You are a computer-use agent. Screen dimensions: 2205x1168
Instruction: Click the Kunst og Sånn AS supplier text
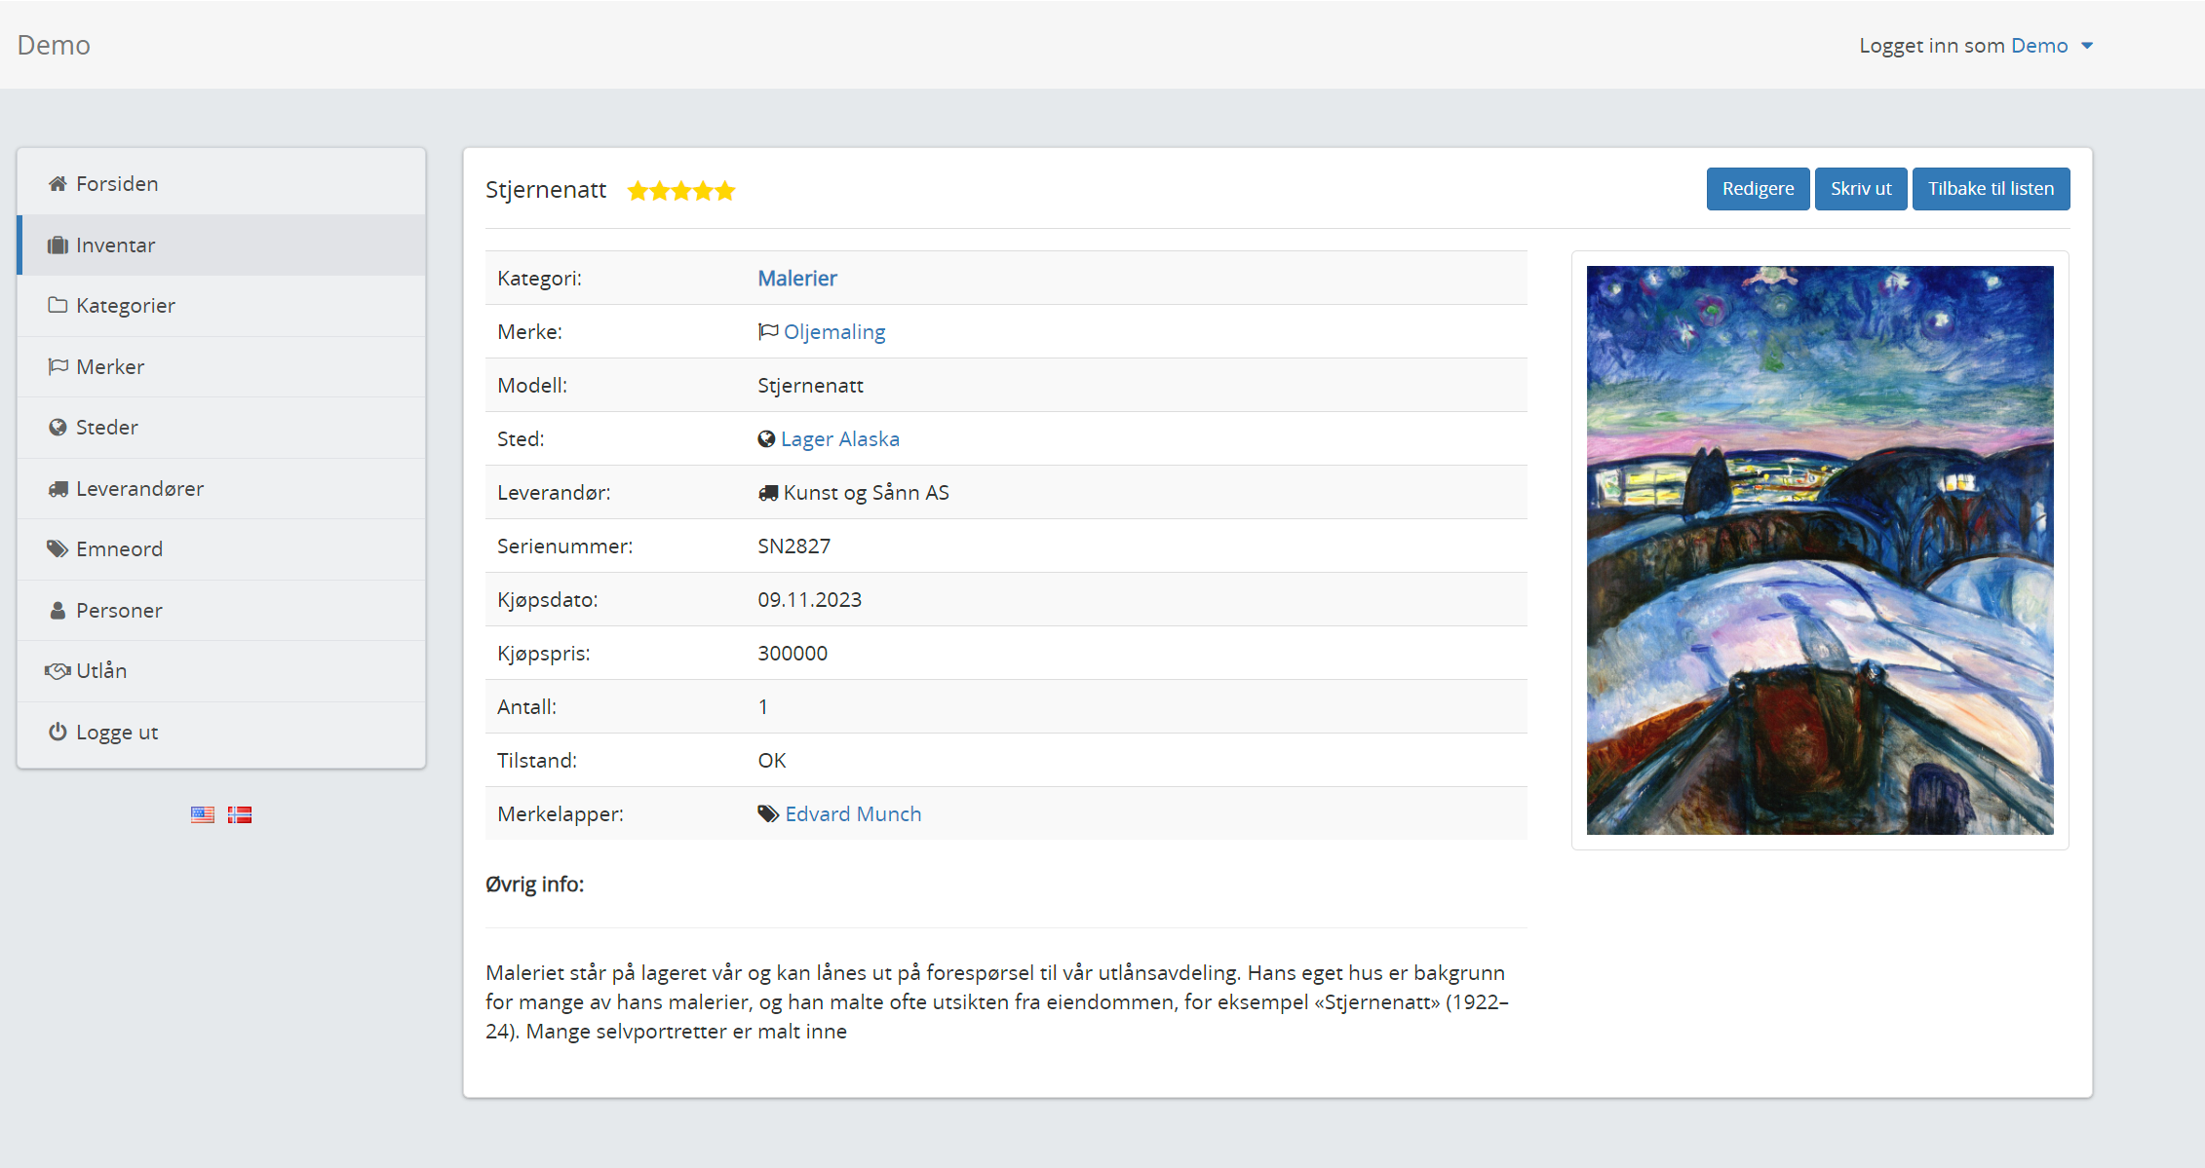click(x=867, y=493)
